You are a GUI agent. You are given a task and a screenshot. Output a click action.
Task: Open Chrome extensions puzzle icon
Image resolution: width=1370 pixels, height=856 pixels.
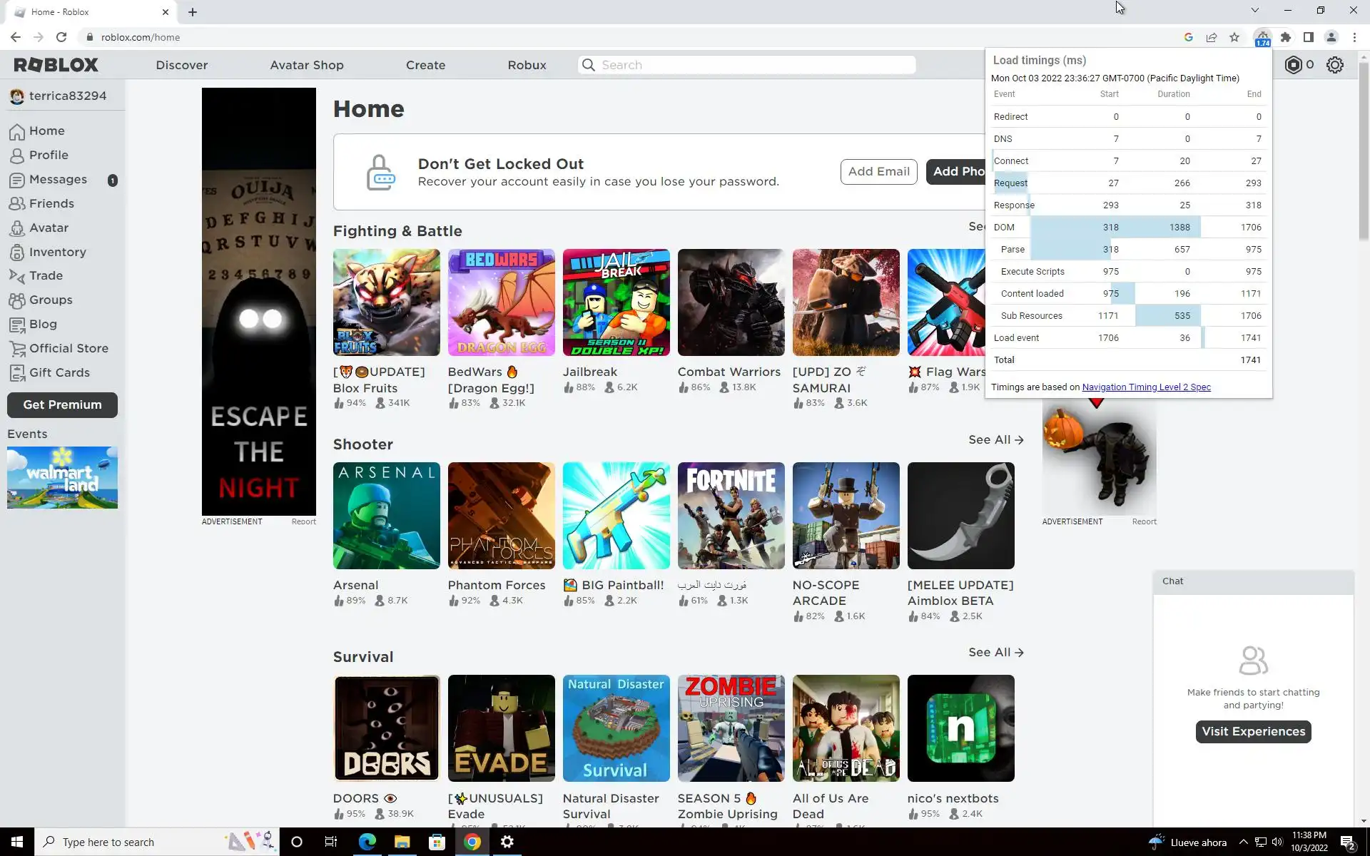pyautogui.click(x=1286, y=37)
